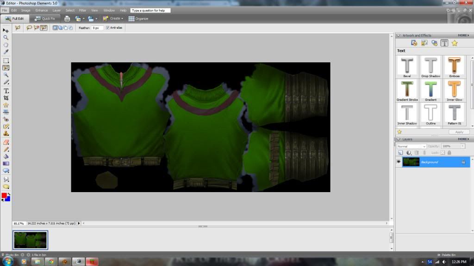Open the Enhance menu
Viewport: 474px width, 266px height.
(x=41, y=11)
